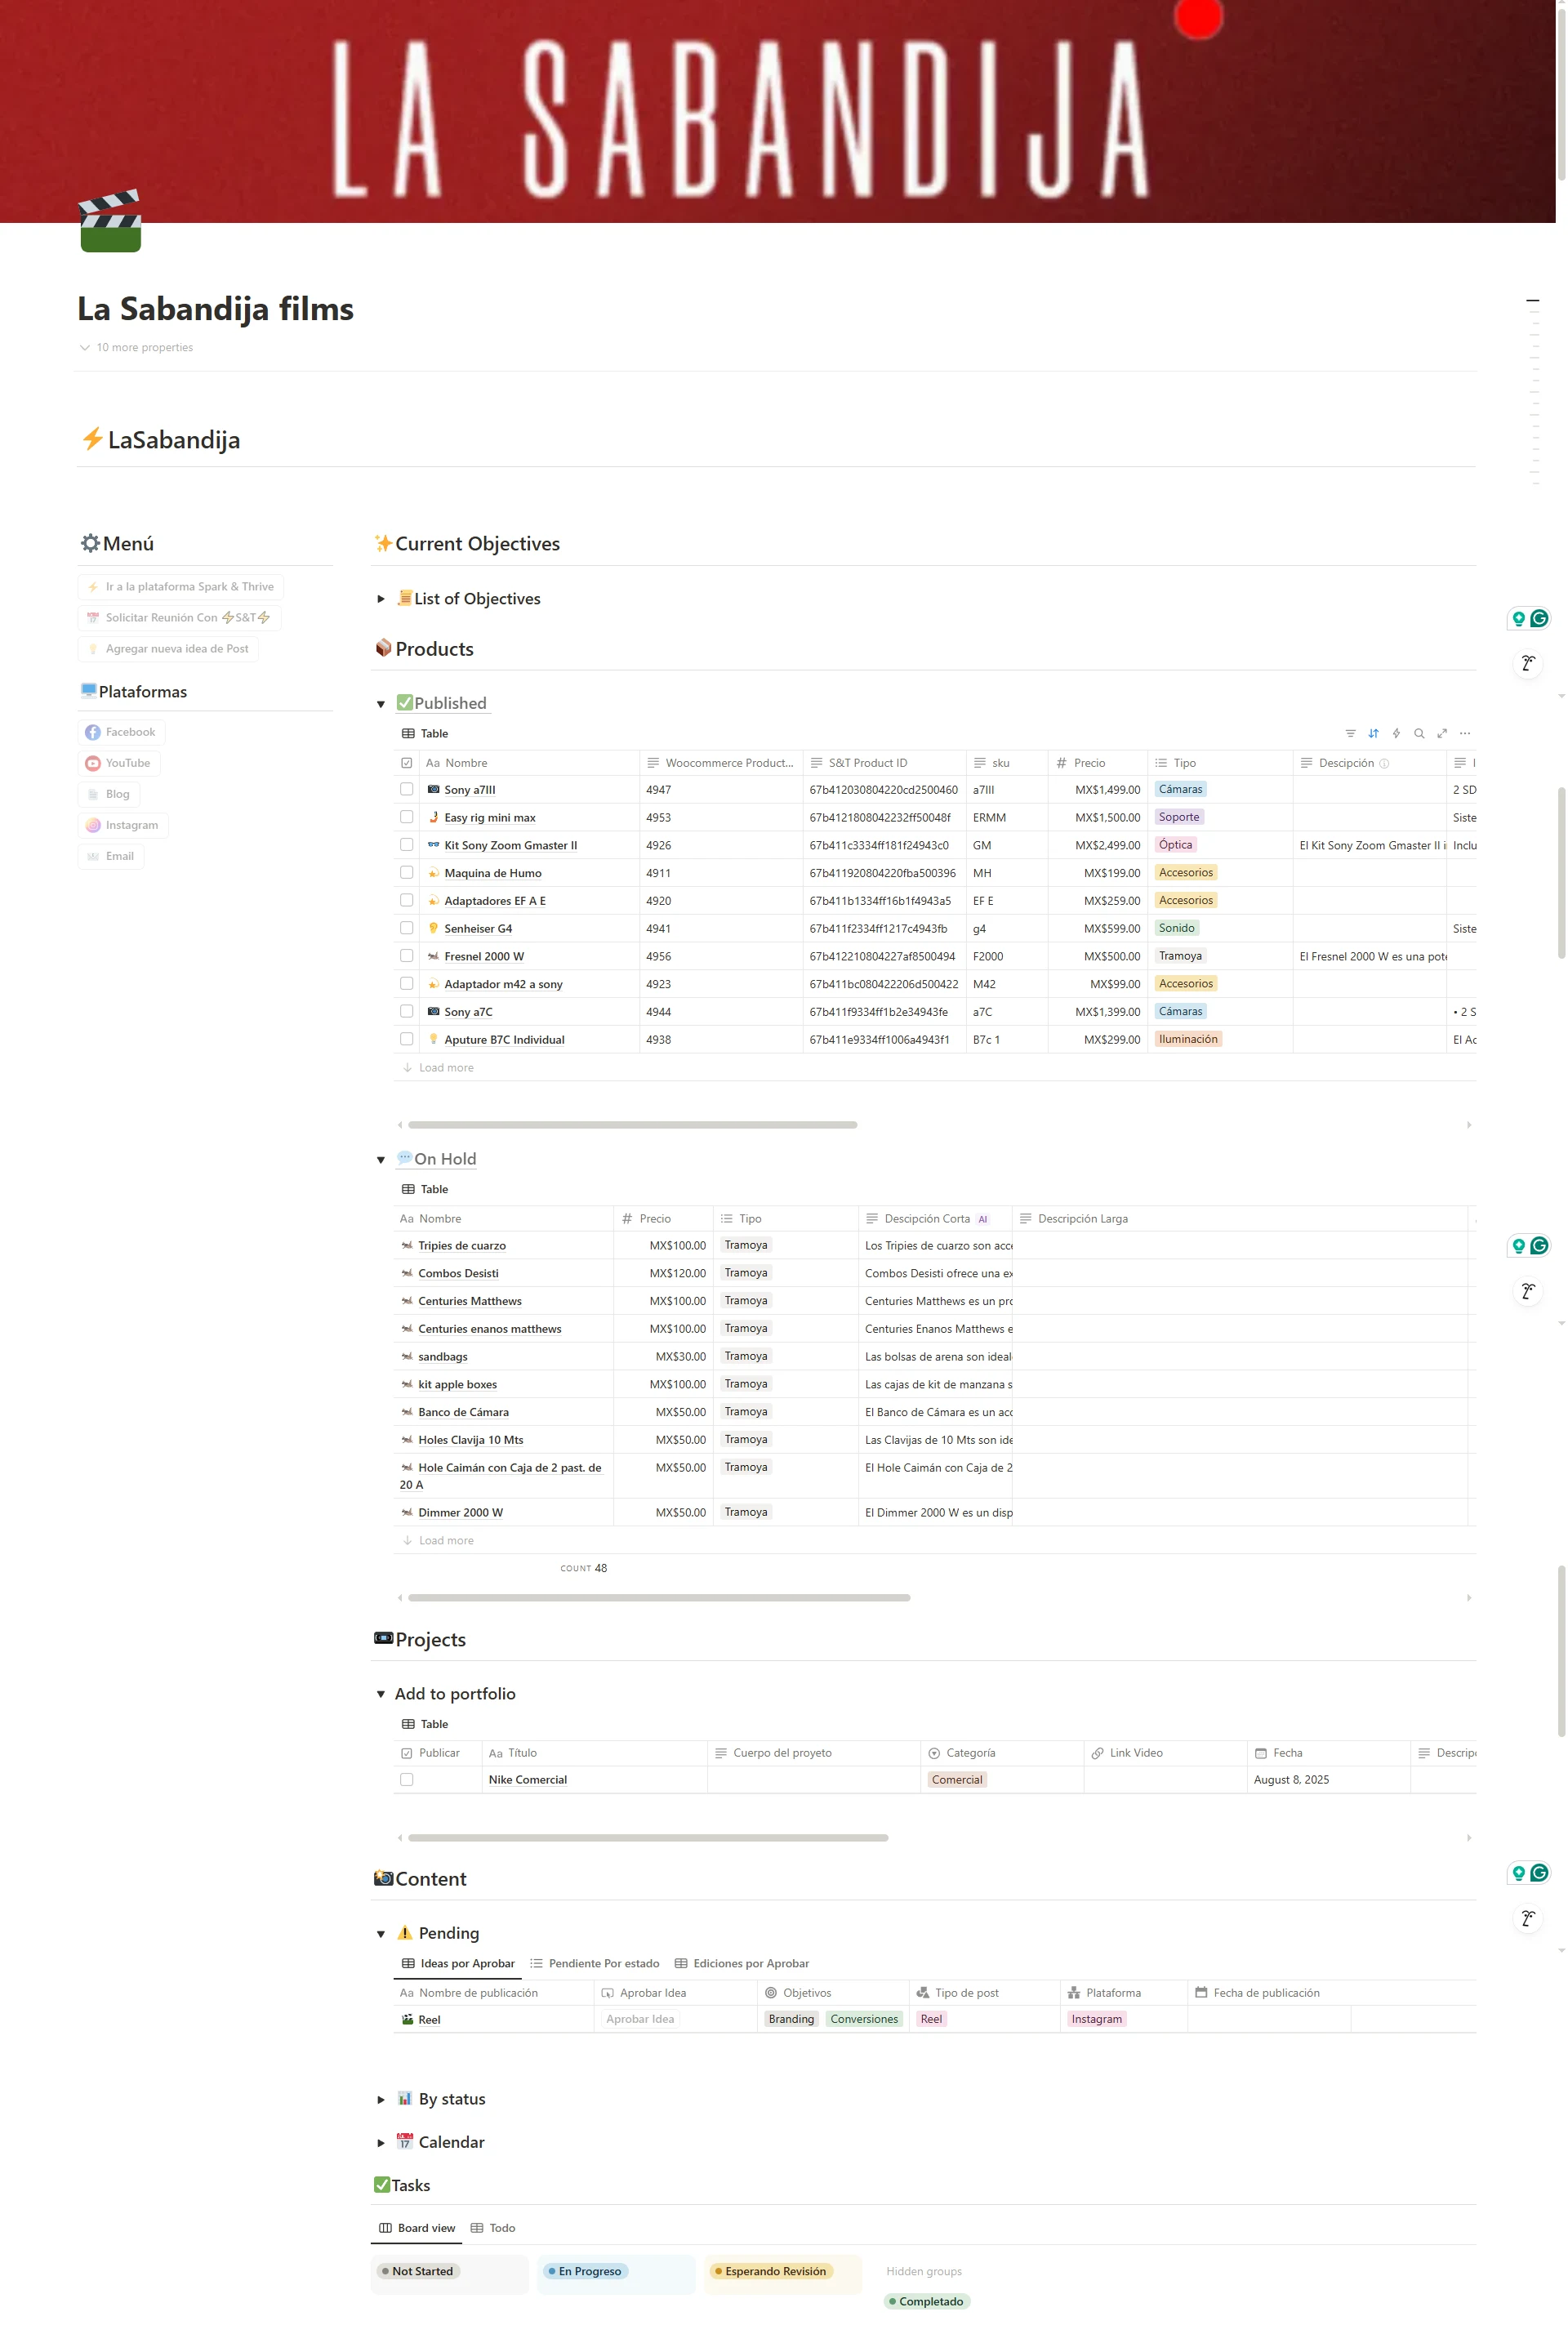Collapse the Add to portfolio toggle

381,1694
